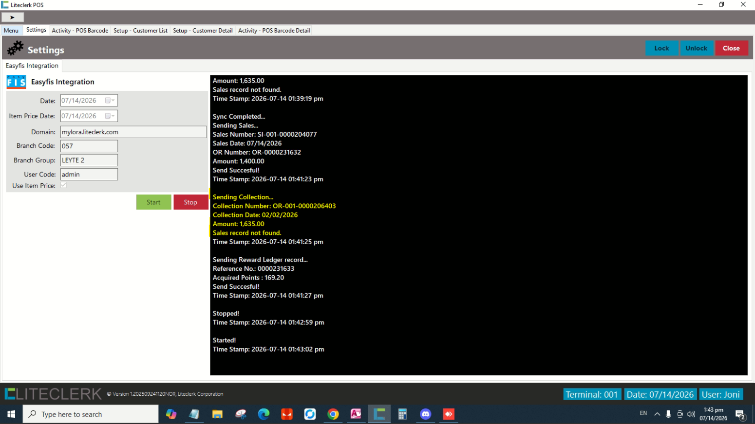
Task: Click the Easyfis FIS logo icon
Action: click(x=16, y=82)
